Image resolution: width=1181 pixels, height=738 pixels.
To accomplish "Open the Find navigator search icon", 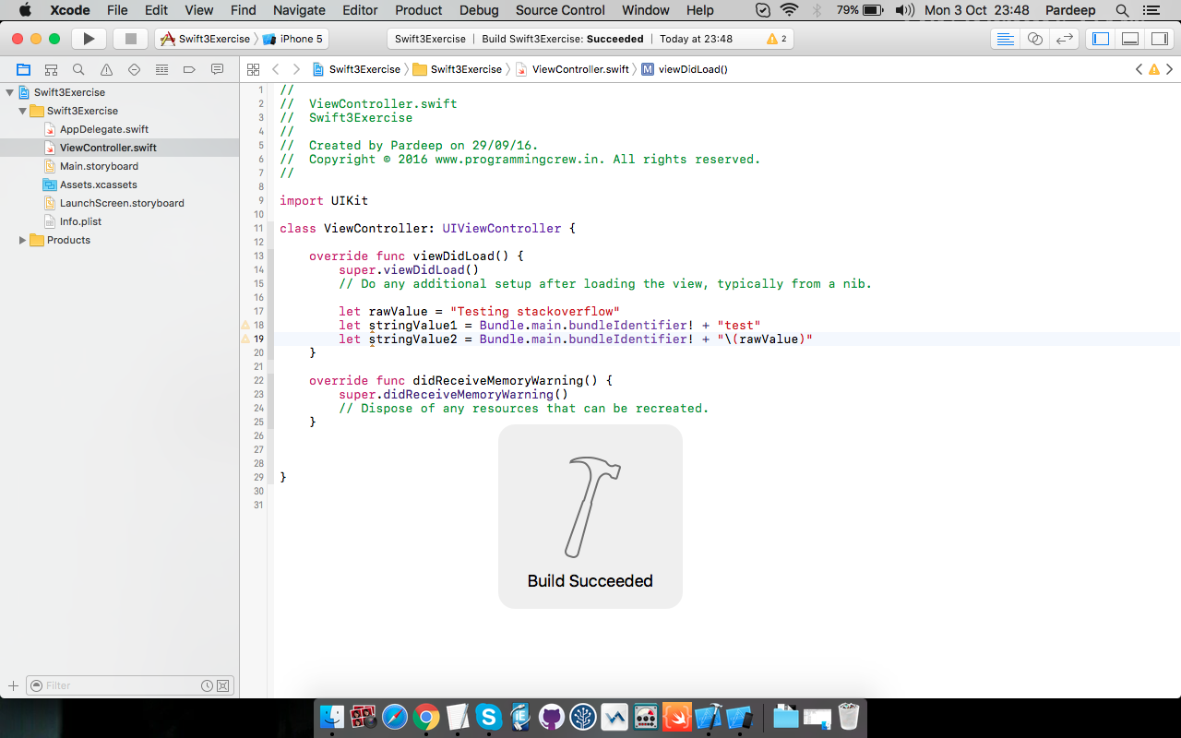I will point(78,69).
